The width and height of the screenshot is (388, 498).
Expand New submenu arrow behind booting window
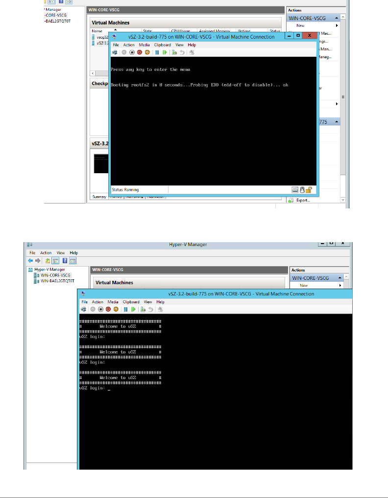click(337, 25)
